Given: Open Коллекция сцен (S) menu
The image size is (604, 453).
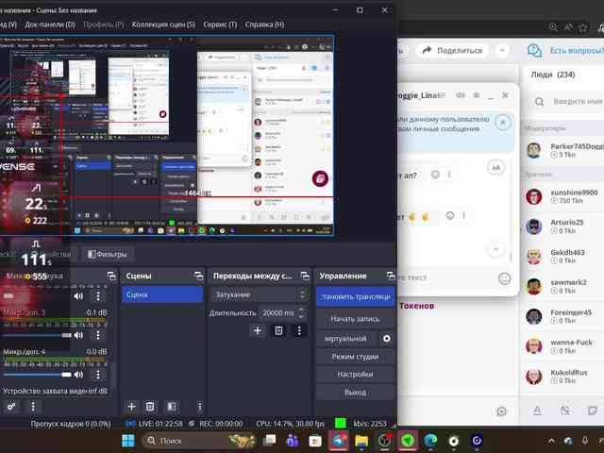Looking at the screenshot, I should 163,25.
